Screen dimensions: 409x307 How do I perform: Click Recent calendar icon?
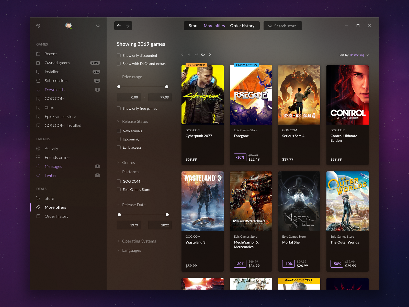pos(38,54)
